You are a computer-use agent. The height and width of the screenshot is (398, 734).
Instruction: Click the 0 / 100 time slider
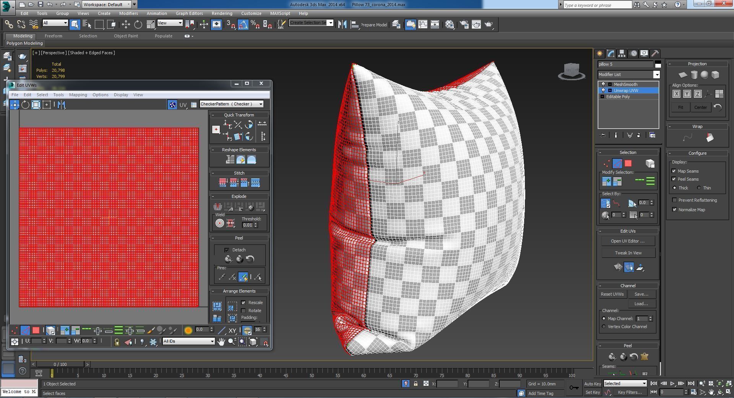[60, 364]
